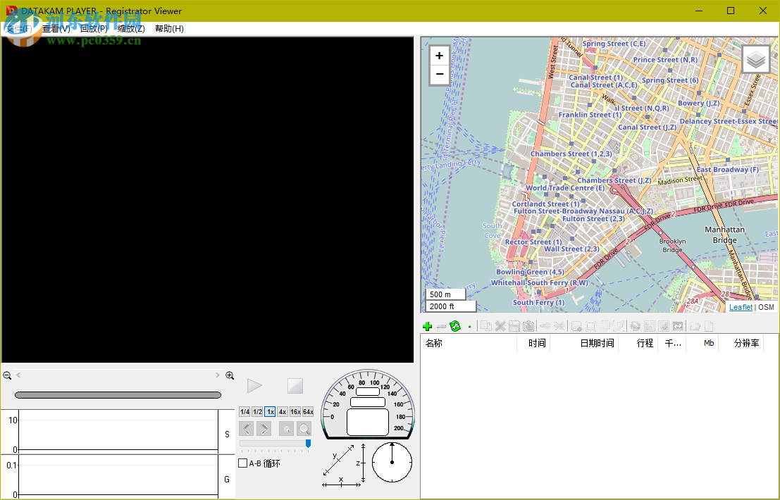Click the green refresh icon in file toolbar
The width and height of the screenshot is (780, 500).
pos(455,326)
